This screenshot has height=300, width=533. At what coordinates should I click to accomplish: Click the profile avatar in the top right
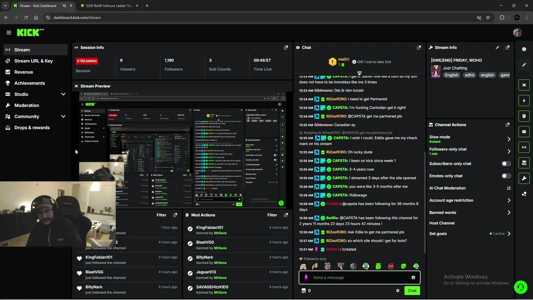click(517, 32)
